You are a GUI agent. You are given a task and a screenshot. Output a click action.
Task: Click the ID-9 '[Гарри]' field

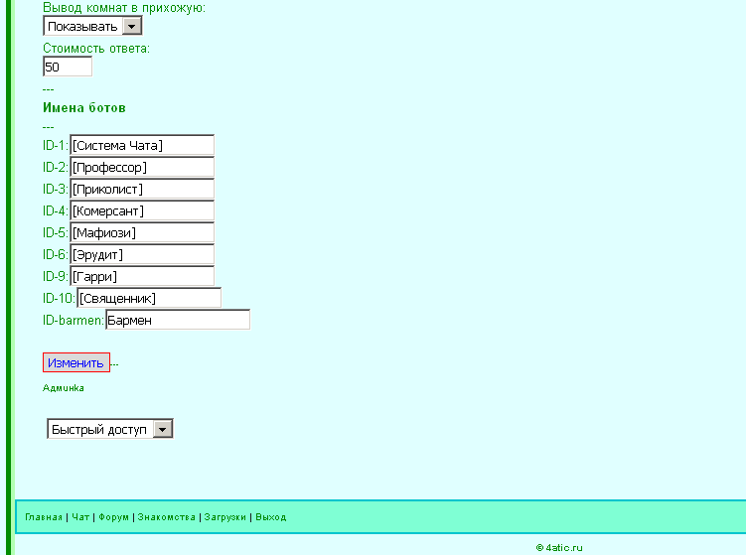[142, 277]
